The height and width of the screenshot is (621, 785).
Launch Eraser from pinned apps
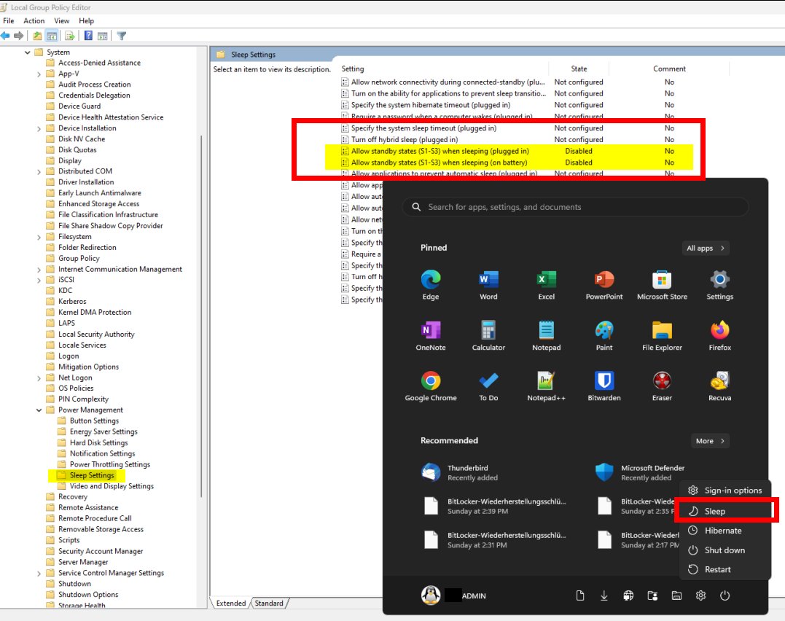tap(662, 386)
